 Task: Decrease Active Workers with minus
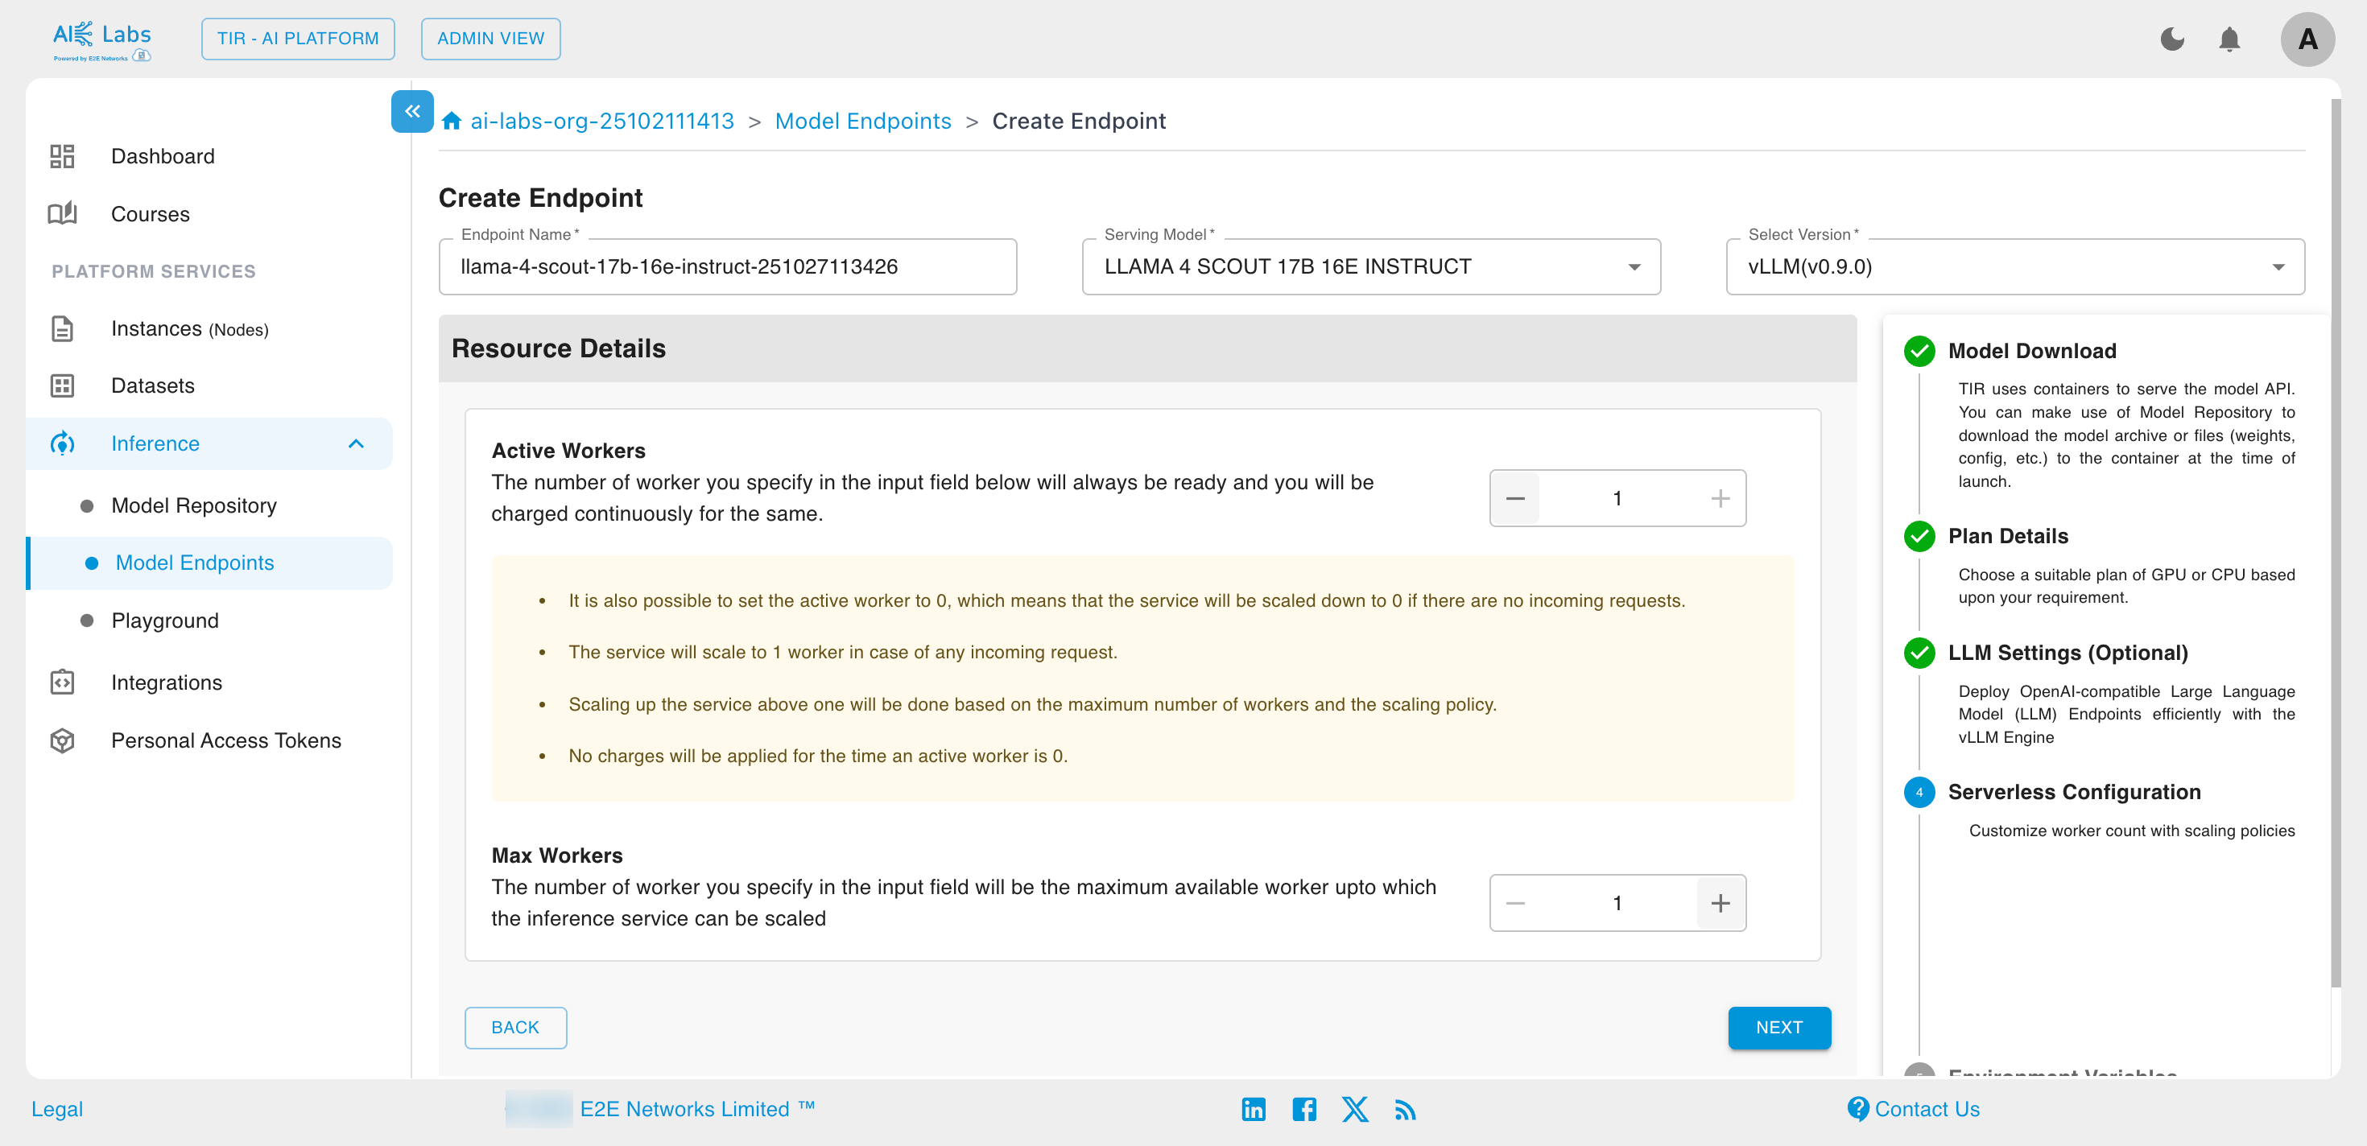click(x=1515, y=499)
